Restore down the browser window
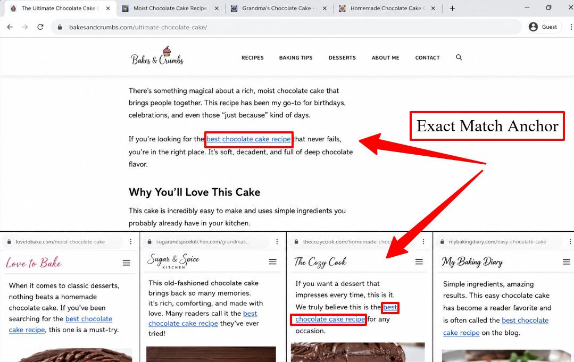 pyautogui.click(x=548, y=7)
